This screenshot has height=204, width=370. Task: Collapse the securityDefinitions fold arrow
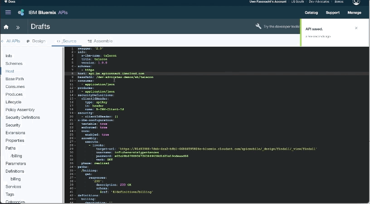75,95
